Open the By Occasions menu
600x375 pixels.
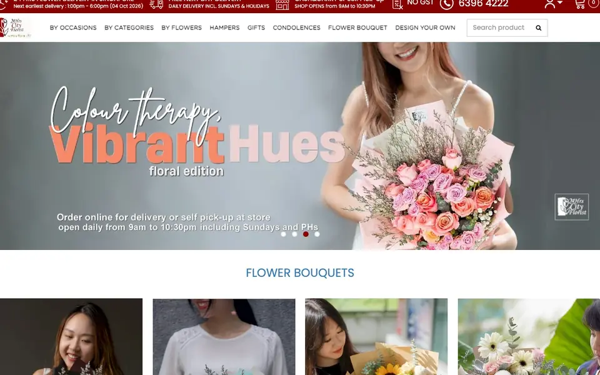click(73, 28)
